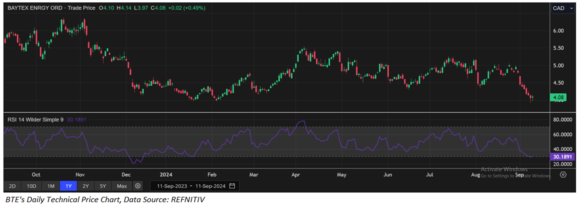
Task: Switch to the 1M time range
Action: tap(51, 186)
